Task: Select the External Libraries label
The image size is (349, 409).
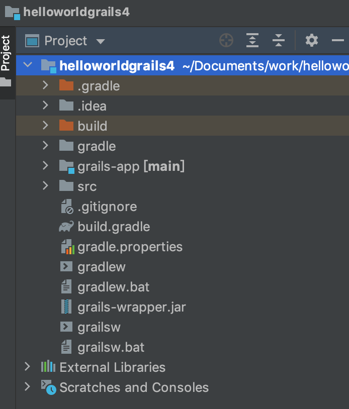Action: click(113, 367)
